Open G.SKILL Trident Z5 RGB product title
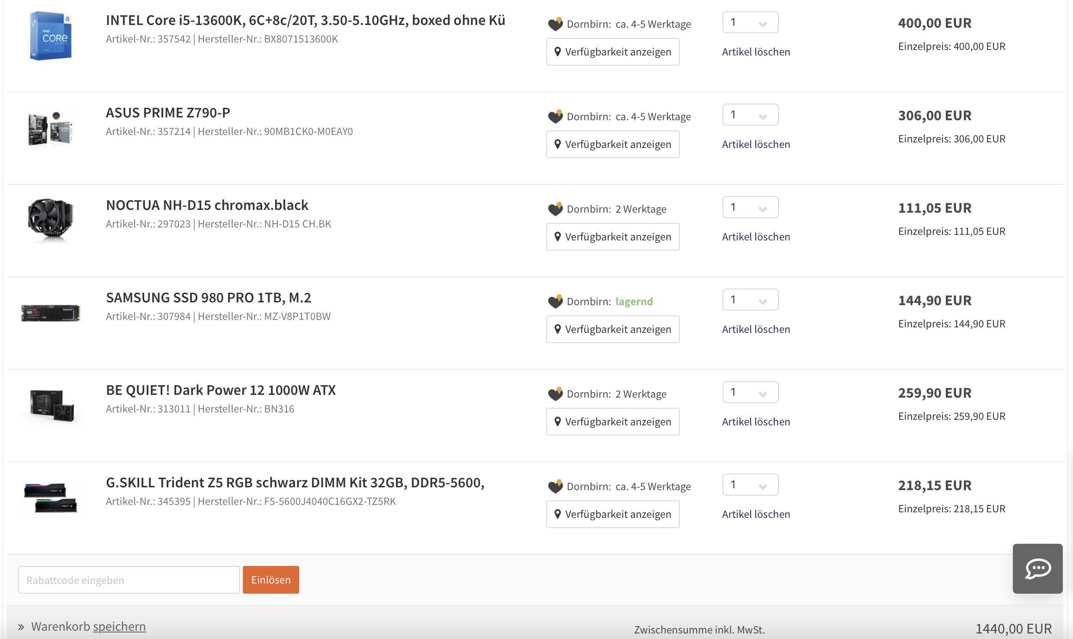 (x=295, y=483)
